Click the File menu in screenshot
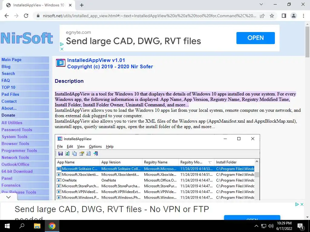The height and width of the screenshot is (232, 310). pyautogui.click(x=60, y=147)
